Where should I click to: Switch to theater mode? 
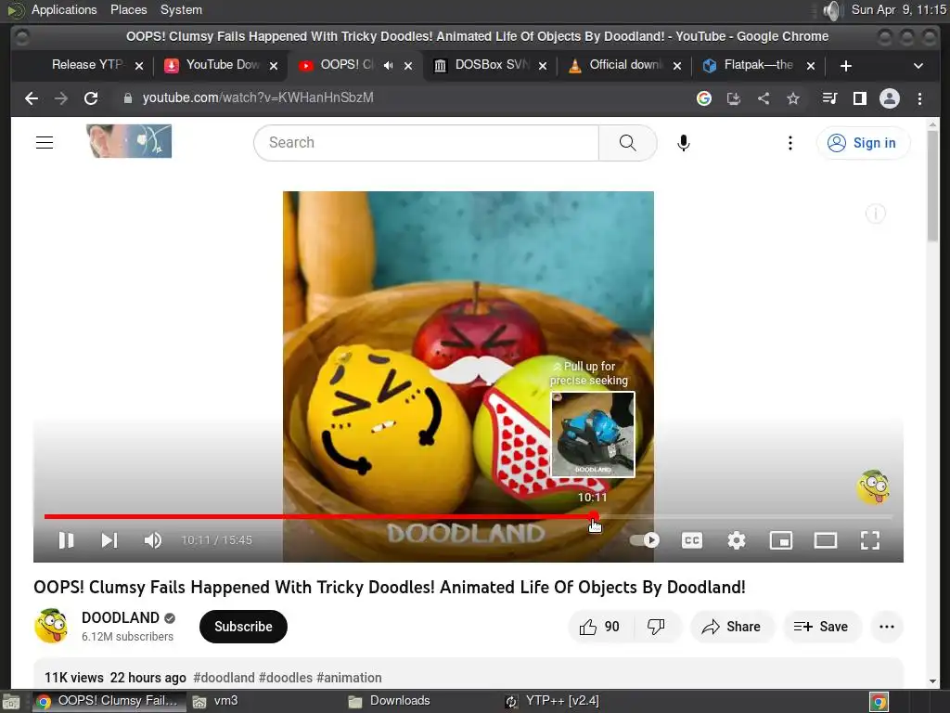825,540
